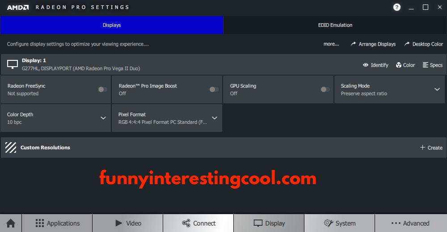Click the arrow icon beside Desktop Color
The width and height of the screenshot is (447, 232).
[407, 44]
